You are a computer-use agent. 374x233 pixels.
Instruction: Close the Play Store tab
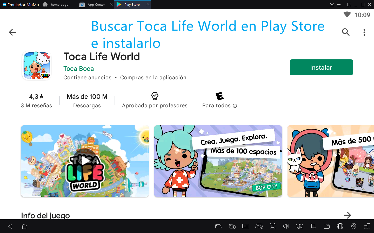point(148,4)
